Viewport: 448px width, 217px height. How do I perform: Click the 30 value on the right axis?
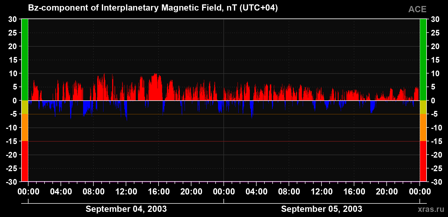435,19
